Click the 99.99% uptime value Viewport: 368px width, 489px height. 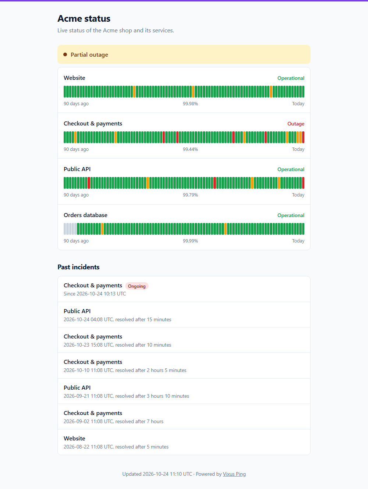(x=190, y=241)
